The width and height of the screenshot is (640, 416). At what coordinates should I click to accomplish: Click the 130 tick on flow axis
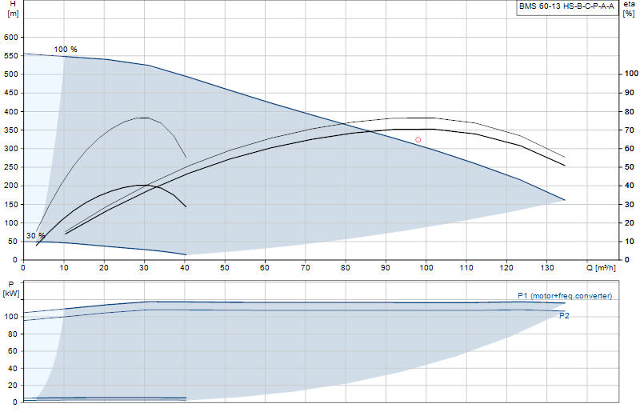tap(547, 268)
